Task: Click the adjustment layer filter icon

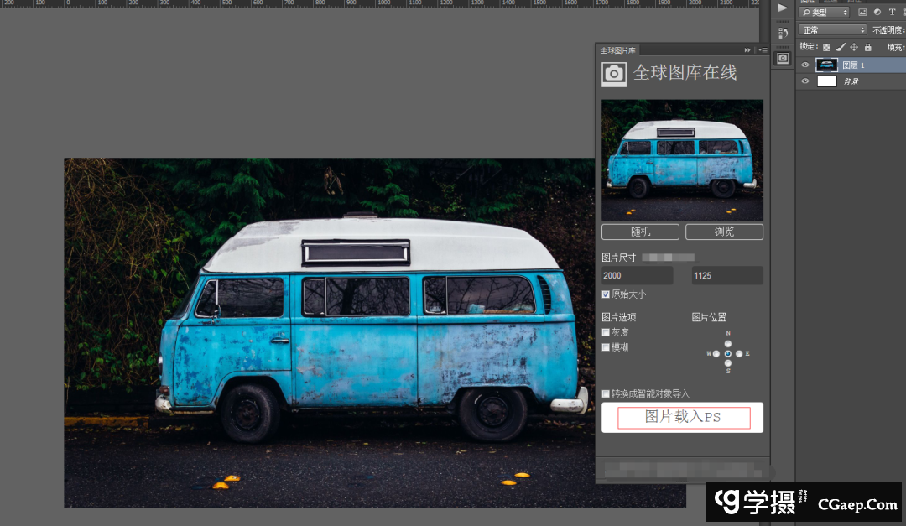Action: pyautogui.click(x=877, y=13)
